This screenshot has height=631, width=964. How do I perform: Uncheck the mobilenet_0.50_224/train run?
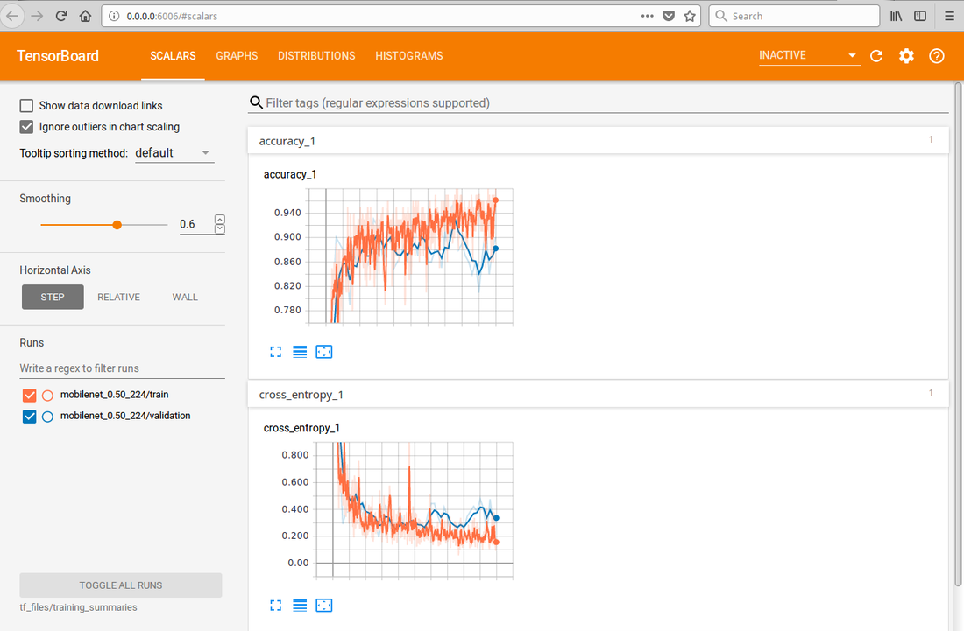pos(30,395)
